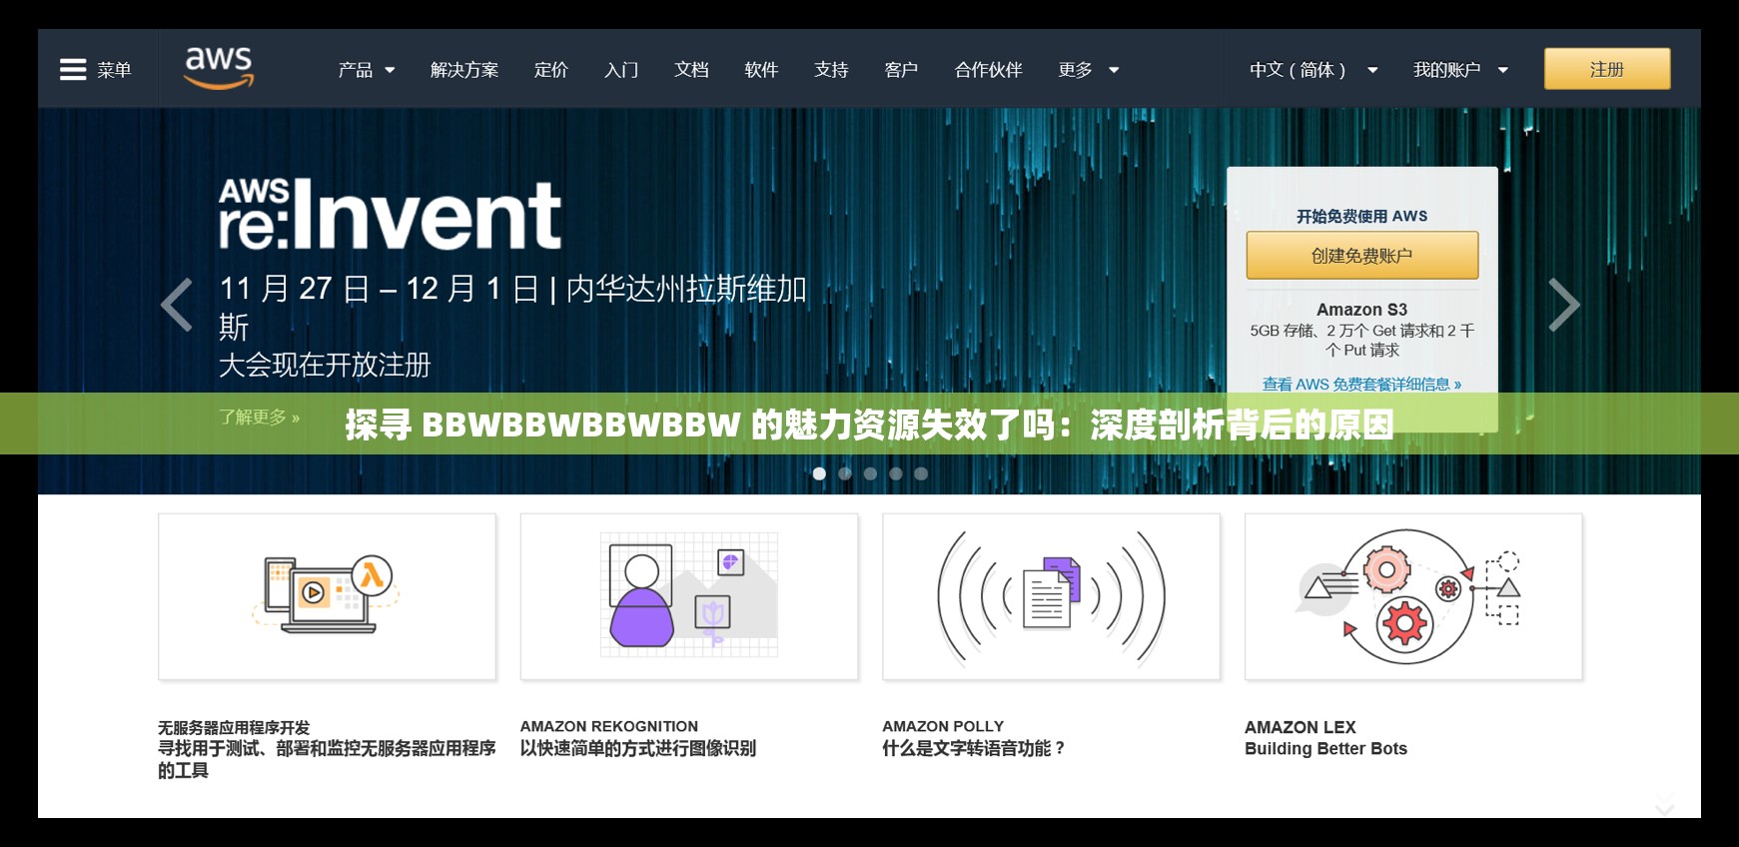1739x847 pixels.
Task: Click the AWS re:Invent banner title
Action: pyautogui.click(x=390, y=214)
